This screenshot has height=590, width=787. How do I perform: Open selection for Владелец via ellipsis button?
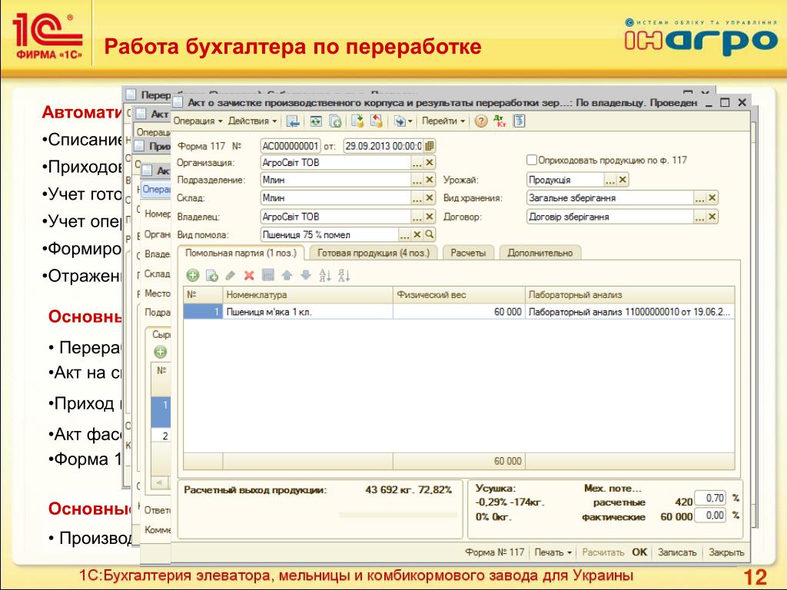click(x=417, y=216)
